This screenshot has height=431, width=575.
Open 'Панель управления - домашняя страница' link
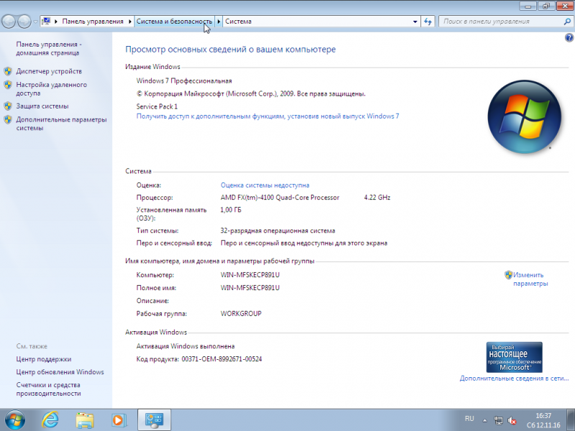click(49, 48)
